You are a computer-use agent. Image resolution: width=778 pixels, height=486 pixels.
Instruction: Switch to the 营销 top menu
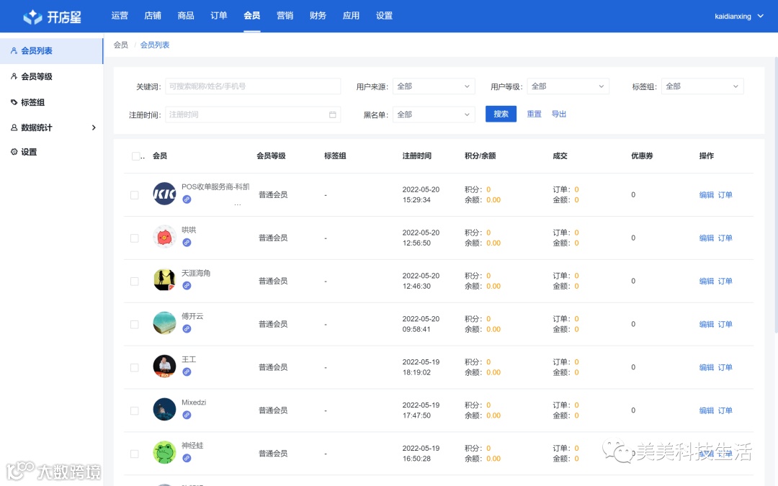(285, 16)
